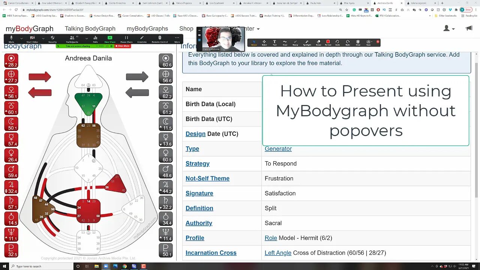Follow the Type link
Screen dimensions: 480x270
[192, 149]
